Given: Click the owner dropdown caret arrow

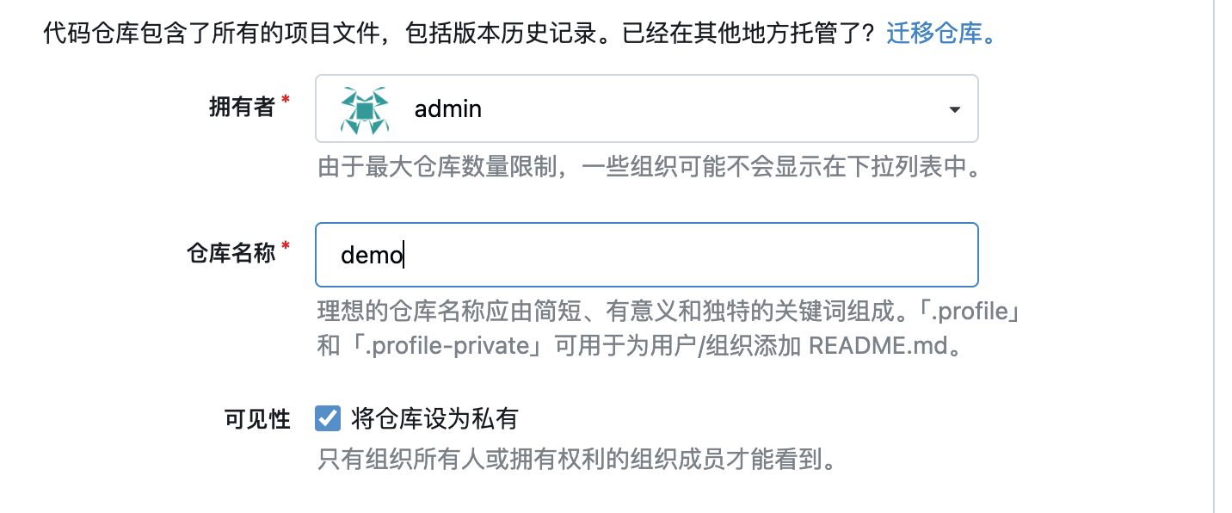Looking at the screenshot, I should pyautogui.click(x=953, y=109).
